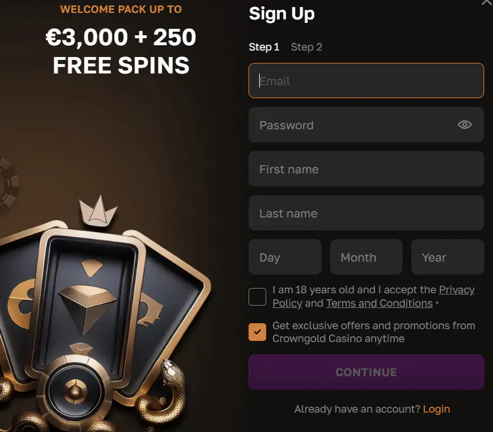
Task: Open the Terms and Conditions link
Action: coord(379,303)
